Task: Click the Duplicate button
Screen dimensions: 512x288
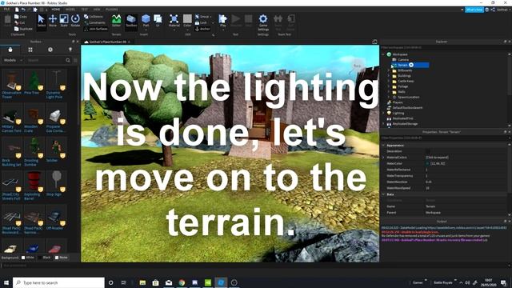Action: click(x=23, y=29)
